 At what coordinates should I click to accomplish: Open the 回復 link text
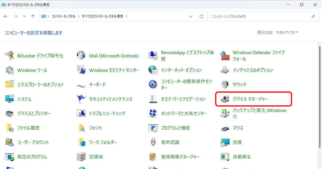[237, 142]
